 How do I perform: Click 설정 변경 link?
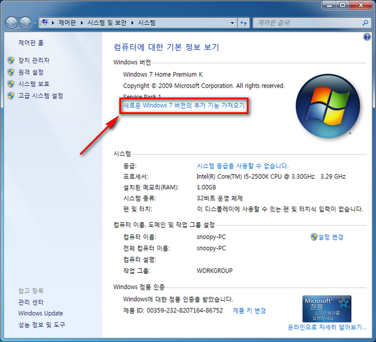[331, 237]
